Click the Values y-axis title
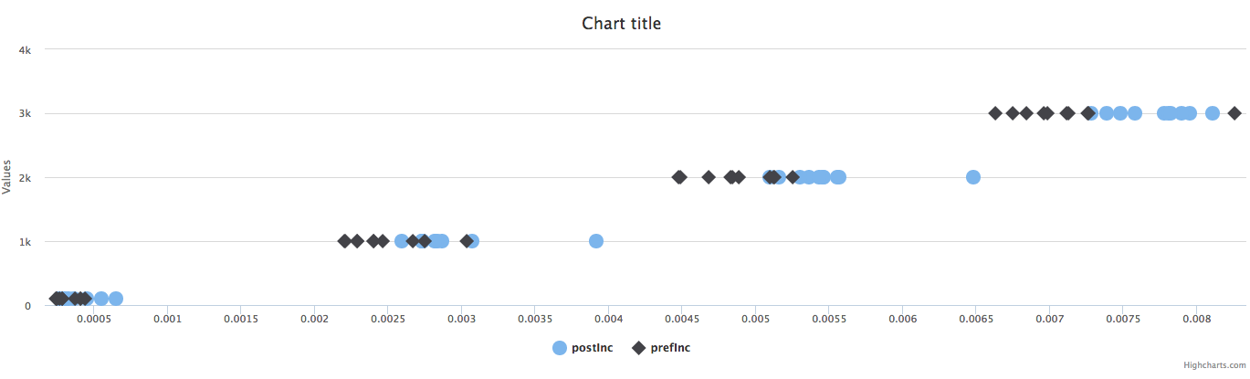The image size is (1250, 379). click(x=7, y=177)
